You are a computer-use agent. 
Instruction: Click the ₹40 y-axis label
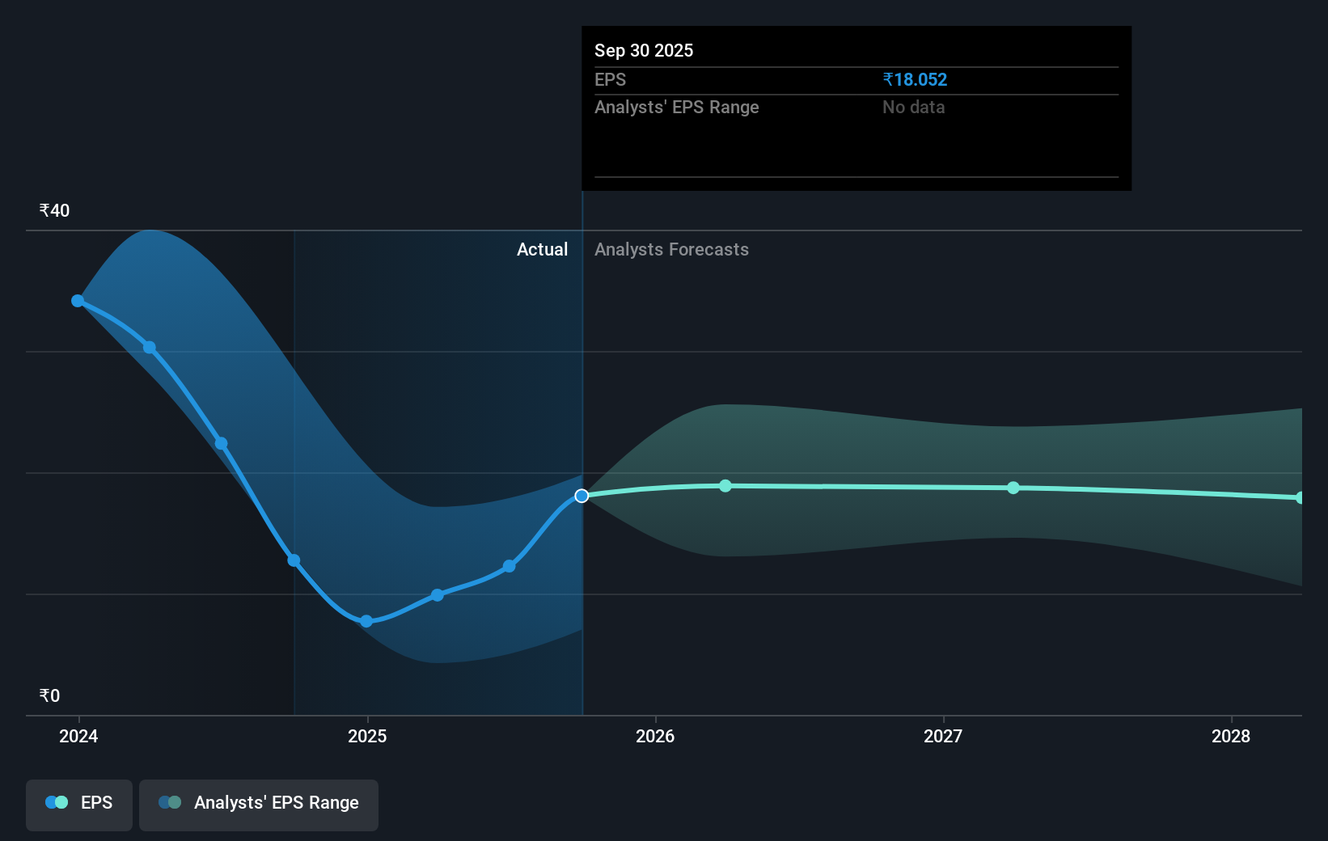(54, 210)
